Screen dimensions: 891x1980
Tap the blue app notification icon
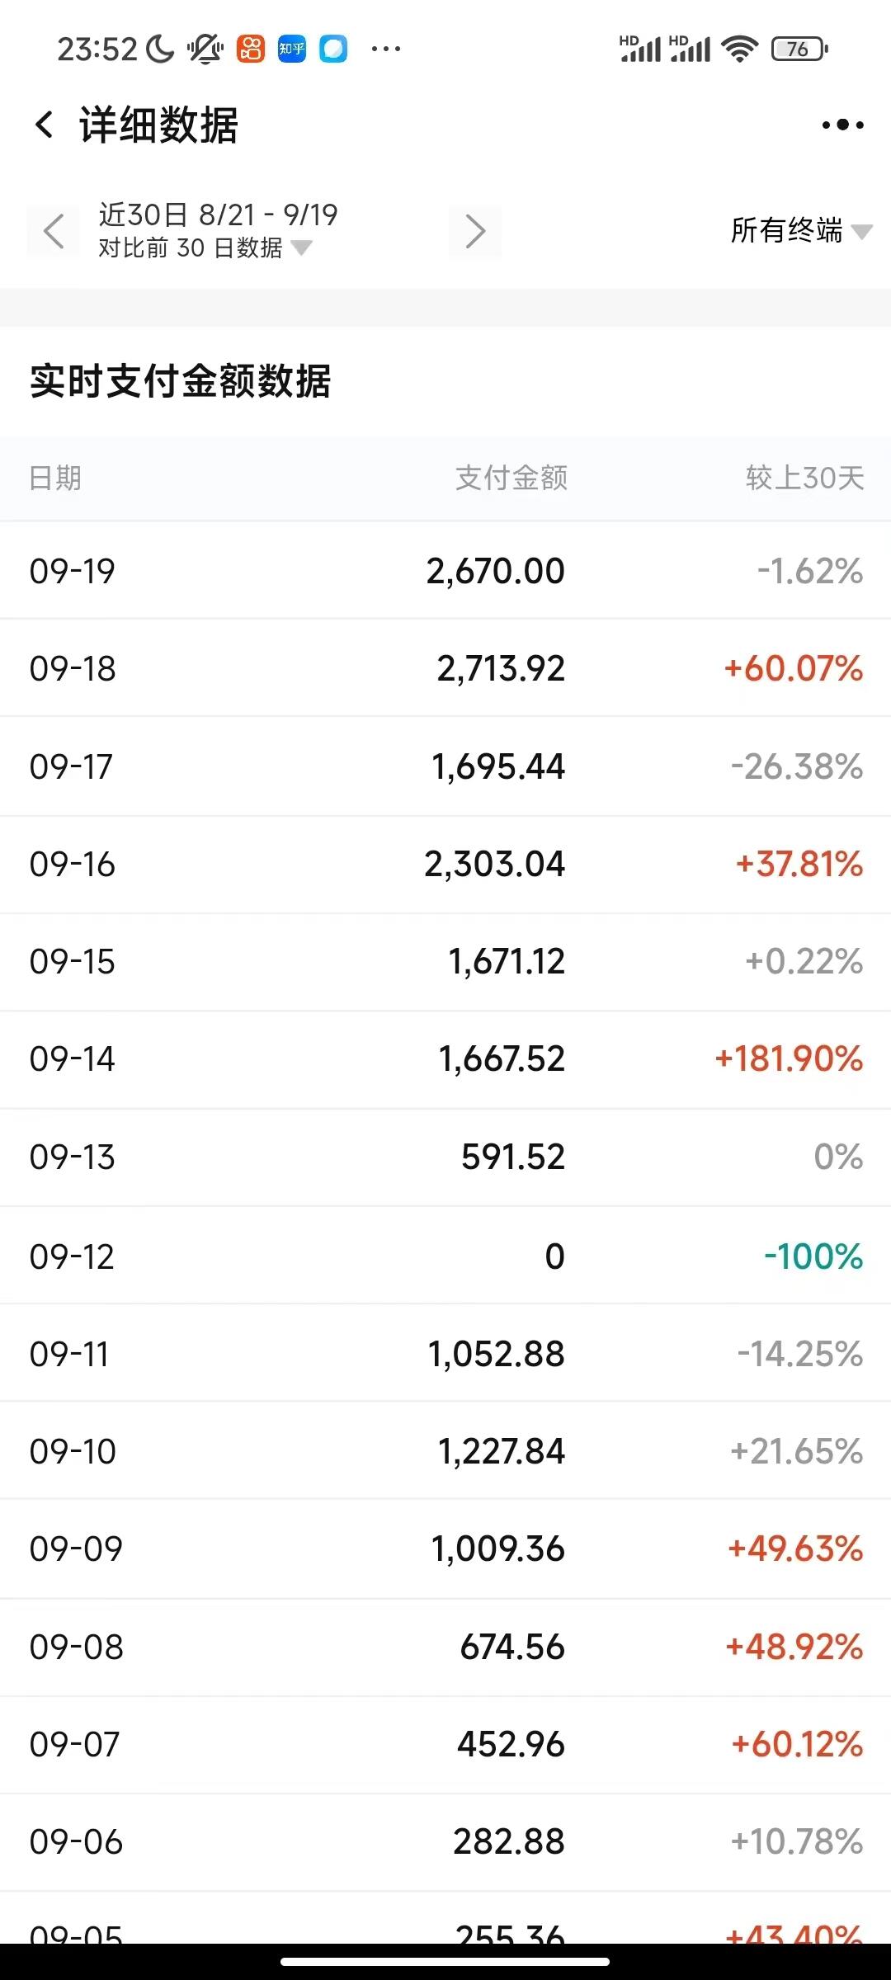pyautogui.click(x=333, y=49)
